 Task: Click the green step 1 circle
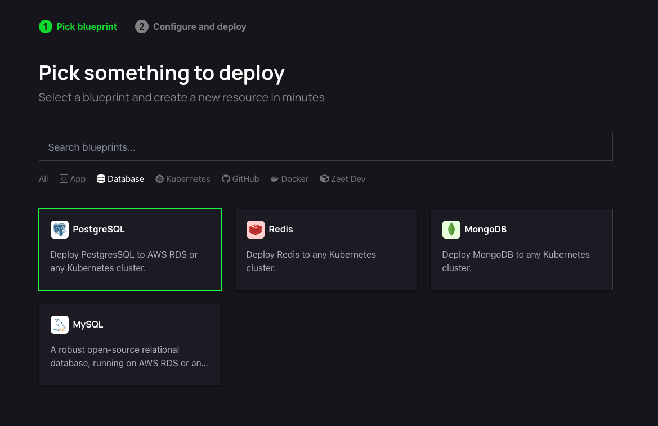pyautogui.click(x=46, y=26)
